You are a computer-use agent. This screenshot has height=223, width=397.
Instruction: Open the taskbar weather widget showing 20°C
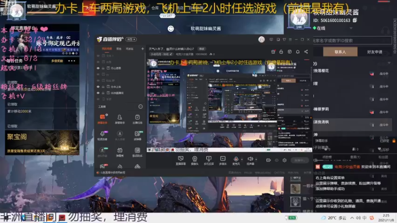[333, 218]
